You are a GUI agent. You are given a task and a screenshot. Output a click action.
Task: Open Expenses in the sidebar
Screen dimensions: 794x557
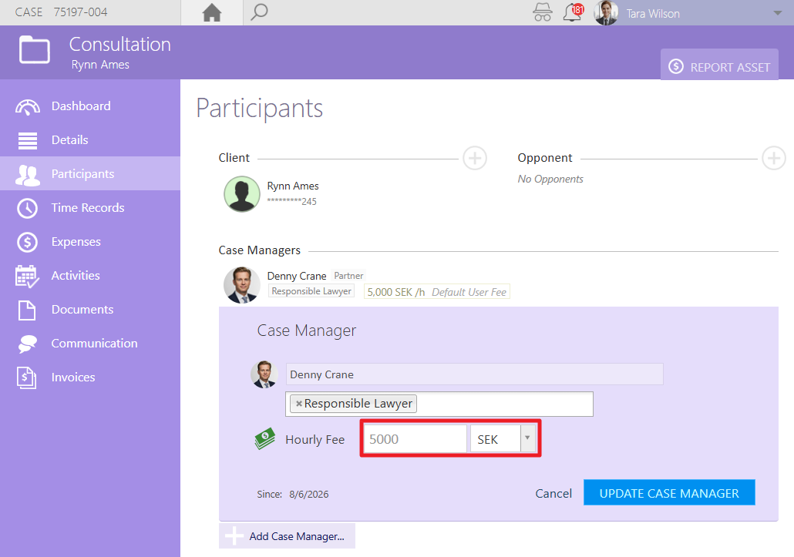pos(90,241)
